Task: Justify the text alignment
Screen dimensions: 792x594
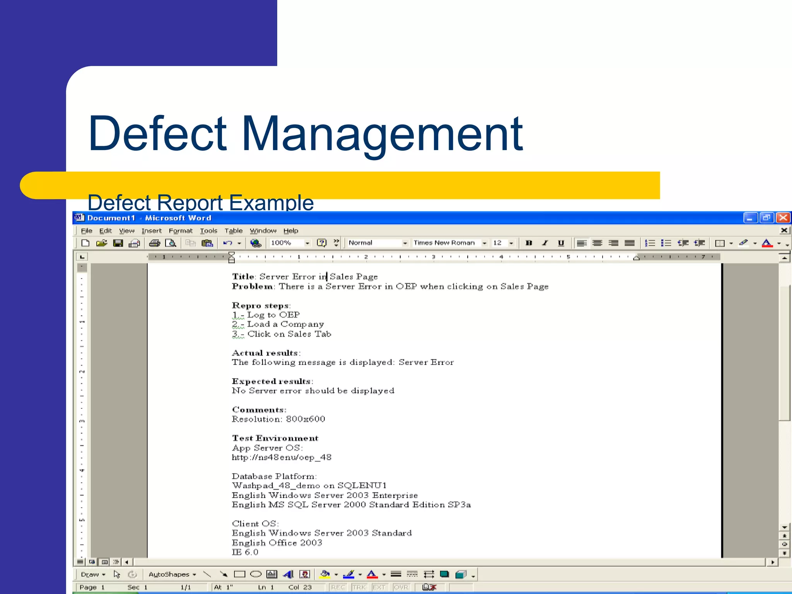Action: click(x=630, y=243)
